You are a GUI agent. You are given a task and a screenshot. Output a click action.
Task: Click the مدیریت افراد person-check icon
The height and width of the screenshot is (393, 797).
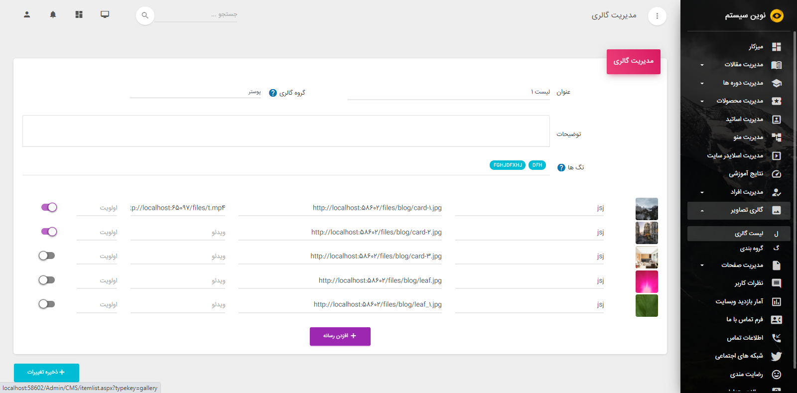pos(776,192)
